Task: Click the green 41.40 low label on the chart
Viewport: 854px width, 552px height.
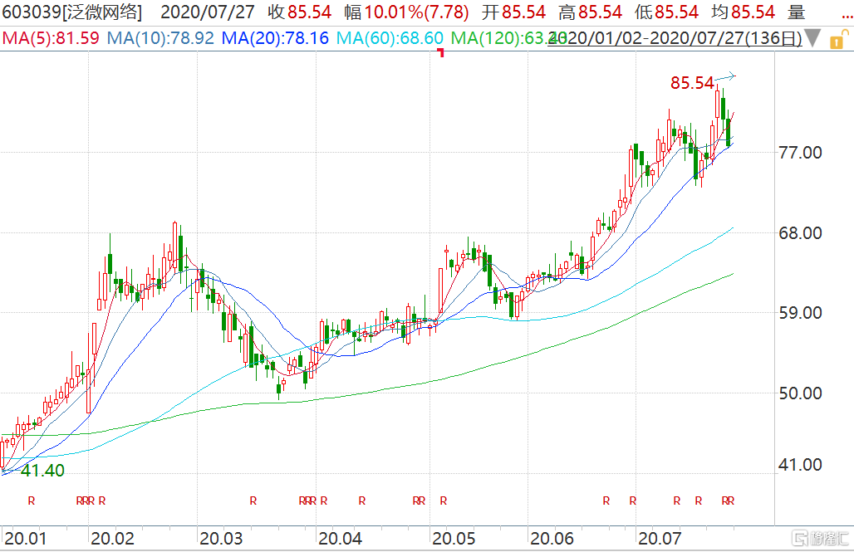Action: [42, 471]
